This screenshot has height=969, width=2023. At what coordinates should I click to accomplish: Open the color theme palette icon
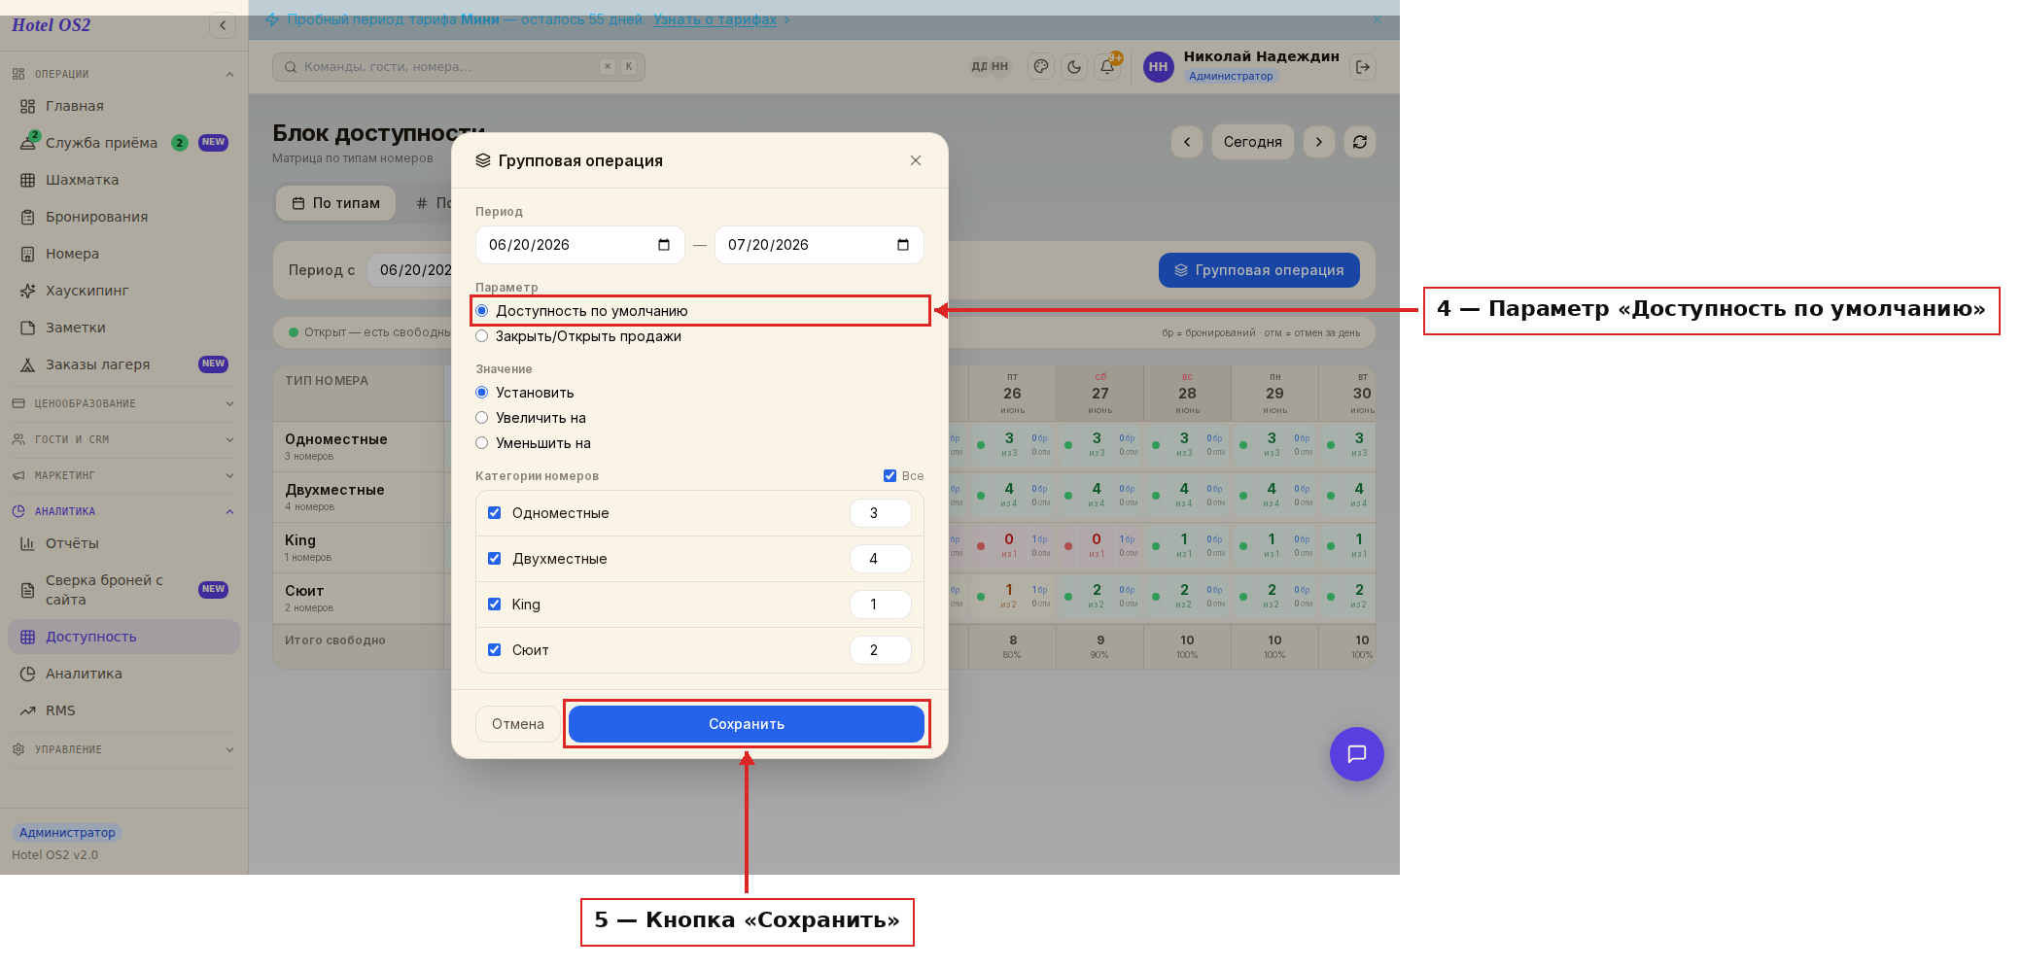[x=1041, y=67]
